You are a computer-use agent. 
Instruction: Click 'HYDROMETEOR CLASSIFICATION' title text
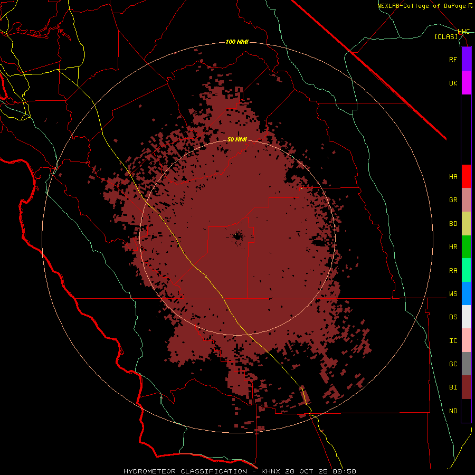click(185, 471)
